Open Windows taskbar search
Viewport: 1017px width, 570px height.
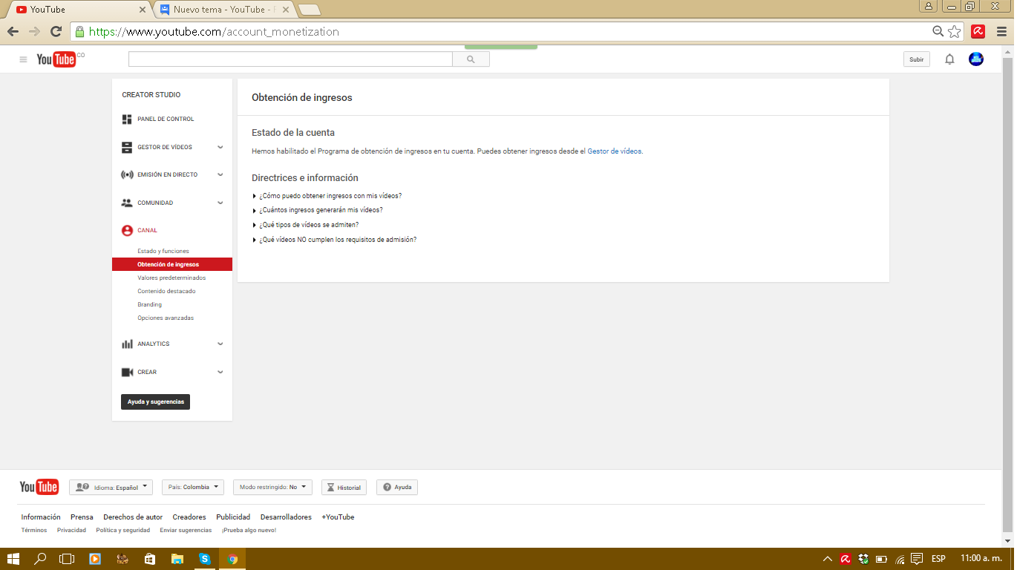(x=40, y=559)
